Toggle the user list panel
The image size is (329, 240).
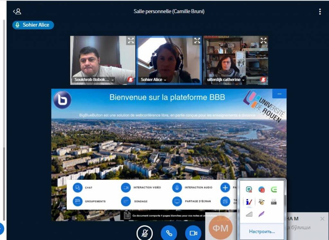click(x=17, y=12)
